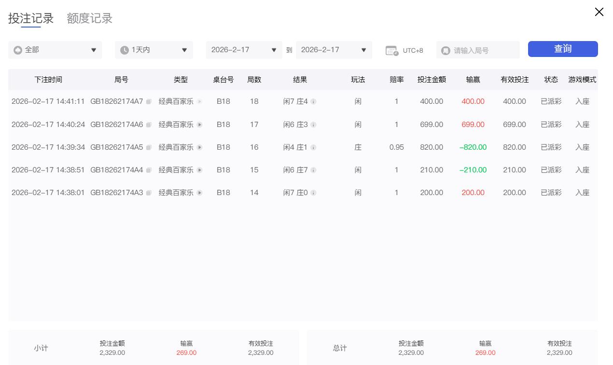Screen dimensions: 613x365
Task: Open the UTC+8 calendar icon
Action: tap(391, 51)
